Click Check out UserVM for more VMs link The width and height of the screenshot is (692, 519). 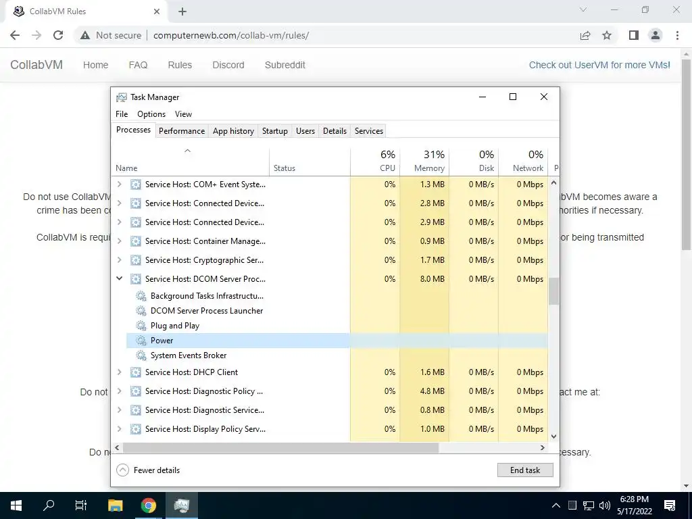(x=599, y=65)
